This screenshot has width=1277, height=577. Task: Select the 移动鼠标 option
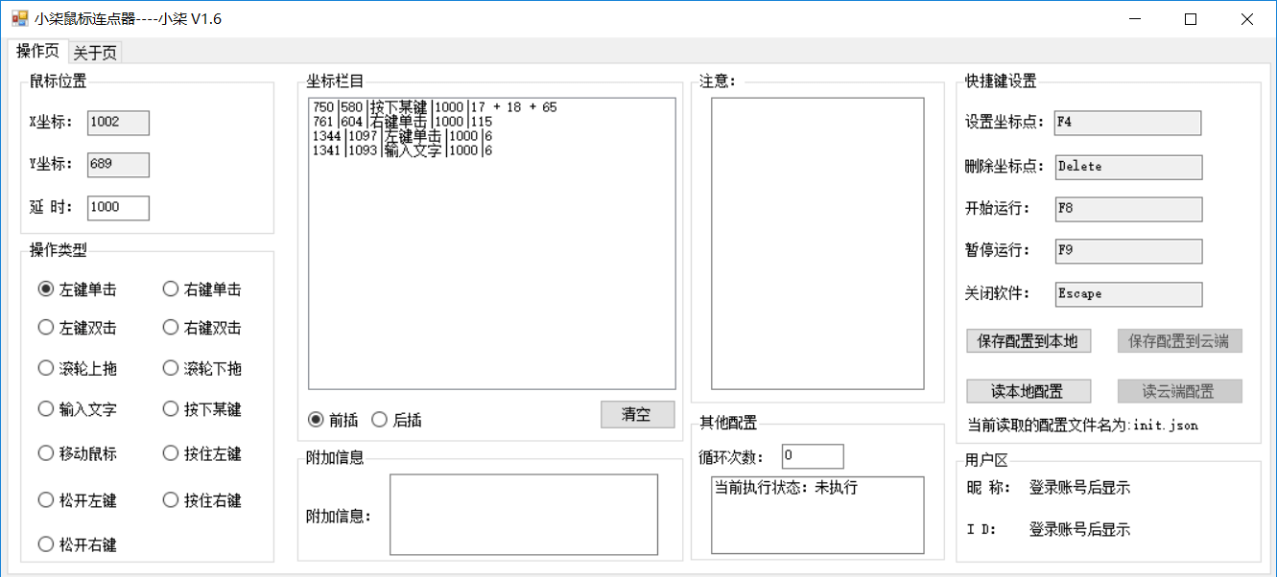[x=46, y=452]
